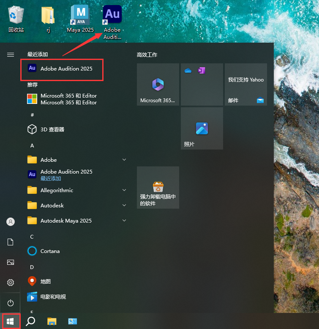Open Movies & TV app (电影和电视)

tap(46, 296)
